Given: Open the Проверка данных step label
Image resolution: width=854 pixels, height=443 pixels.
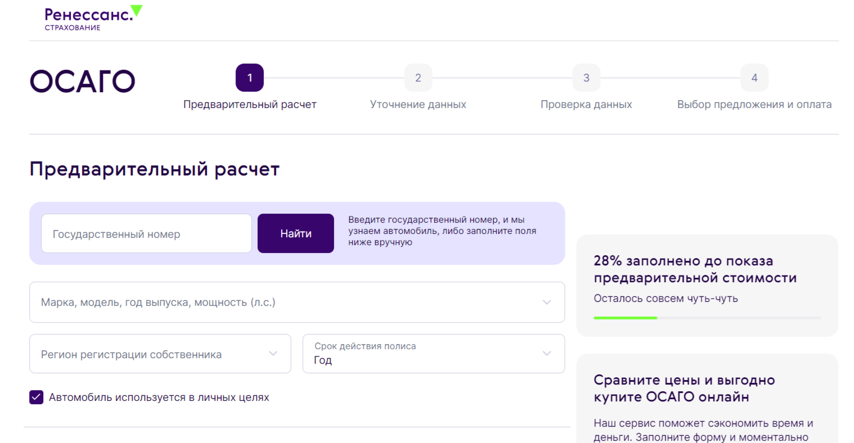Looking at the screenshot, I should click(586, 105).
